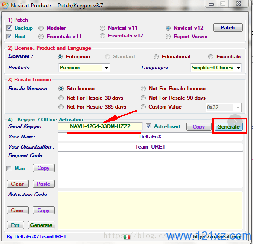The height and width of the screenshot is (244, 253).
Task: Select the Navicat v11 radio option
Action: point(102,28)
